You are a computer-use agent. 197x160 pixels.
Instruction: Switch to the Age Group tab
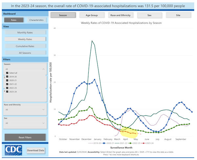pos(92,15)
